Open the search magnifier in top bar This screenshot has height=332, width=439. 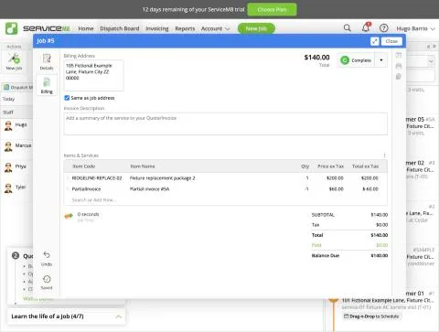347,28
